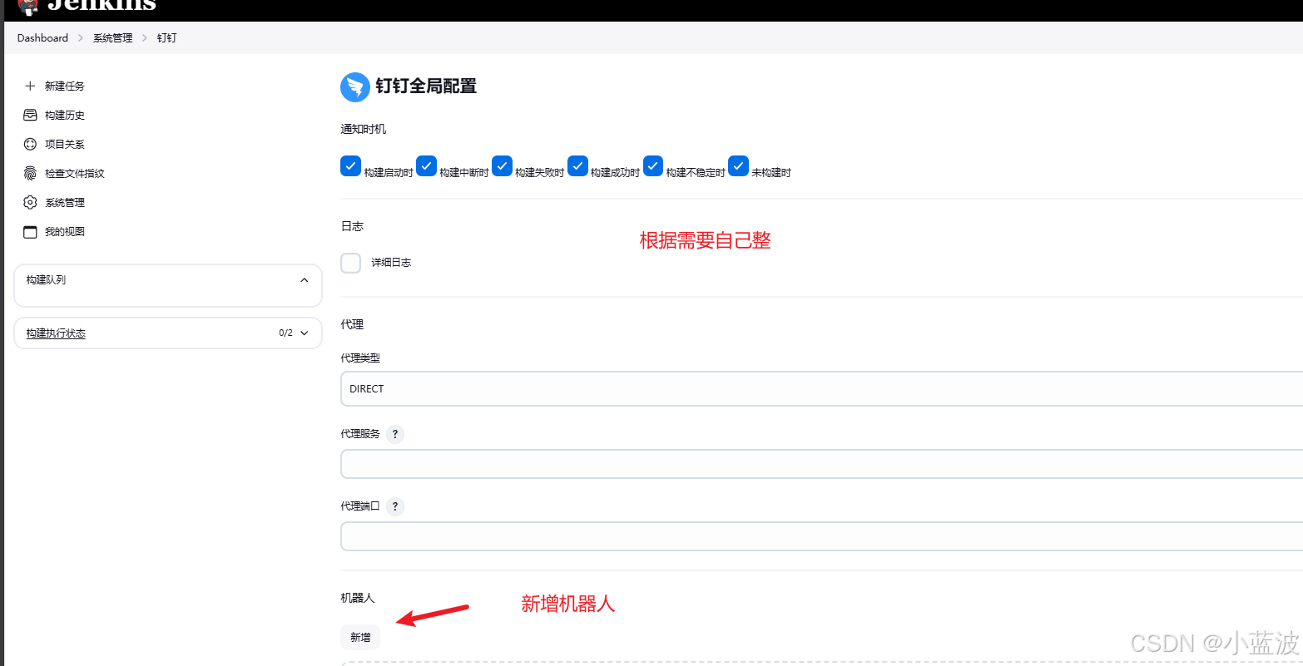Click the 机器人 section label
The width and height of the screenshot is (1303, 666).
tap(358, 598)
